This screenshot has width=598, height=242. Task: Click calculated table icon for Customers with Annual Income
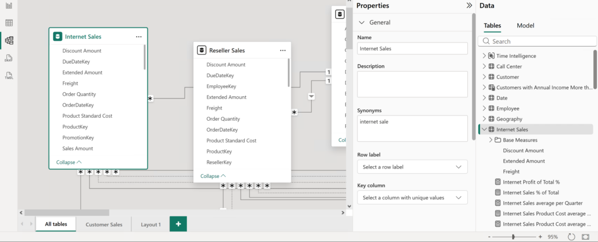tap(491, 87)
